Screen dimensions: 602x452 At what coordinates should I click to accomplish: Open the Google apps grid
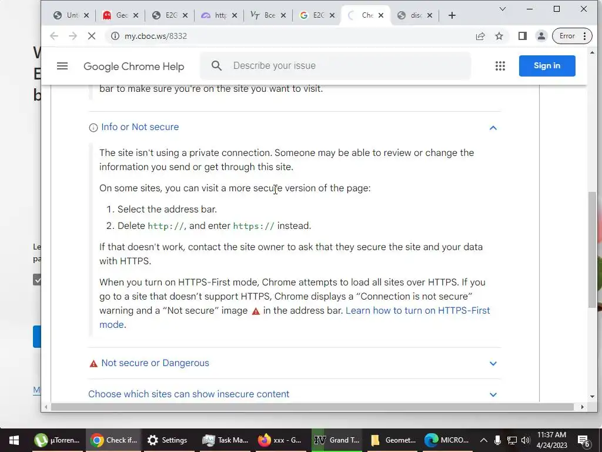pyautogui.click(x=500, y=66)
